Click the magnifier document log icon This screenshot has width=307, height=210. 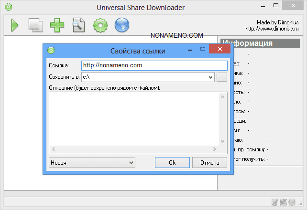point(79,25)
